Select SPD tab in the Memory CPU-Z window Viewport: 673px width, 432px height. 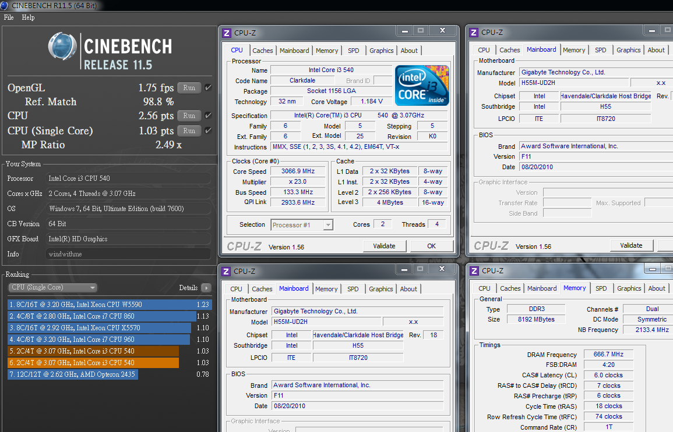click(601, 288)
